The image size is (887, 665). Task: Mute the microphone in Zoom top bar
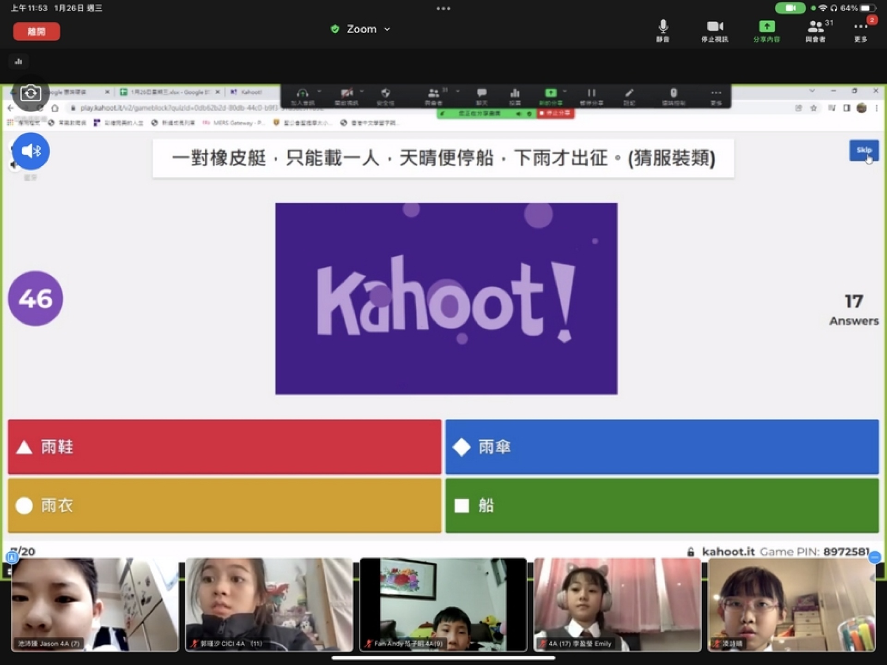point(663,30)
